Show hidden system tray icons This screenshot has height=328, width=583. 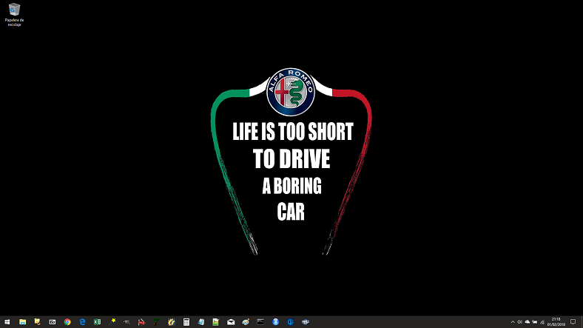click(513, 322)
